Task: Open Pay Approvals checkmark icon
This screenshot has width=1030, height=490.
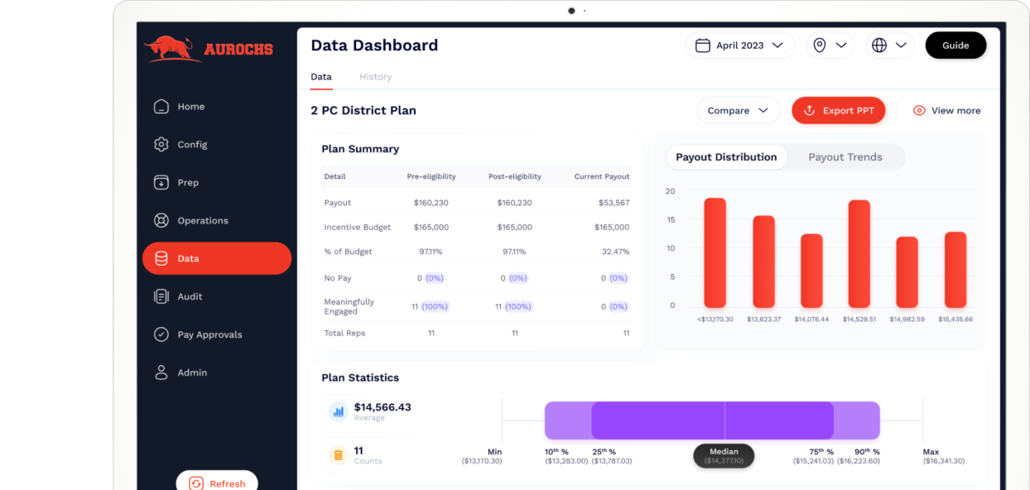Action: pyautogui.click(x=161, y=334)
